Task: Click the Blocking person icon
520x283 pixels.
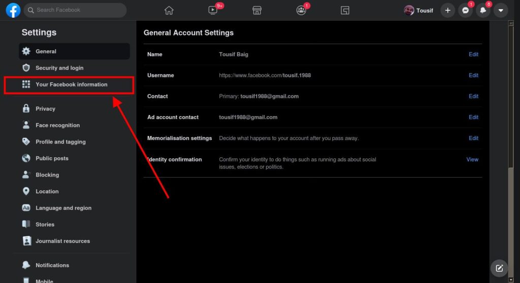Action: 26,174
